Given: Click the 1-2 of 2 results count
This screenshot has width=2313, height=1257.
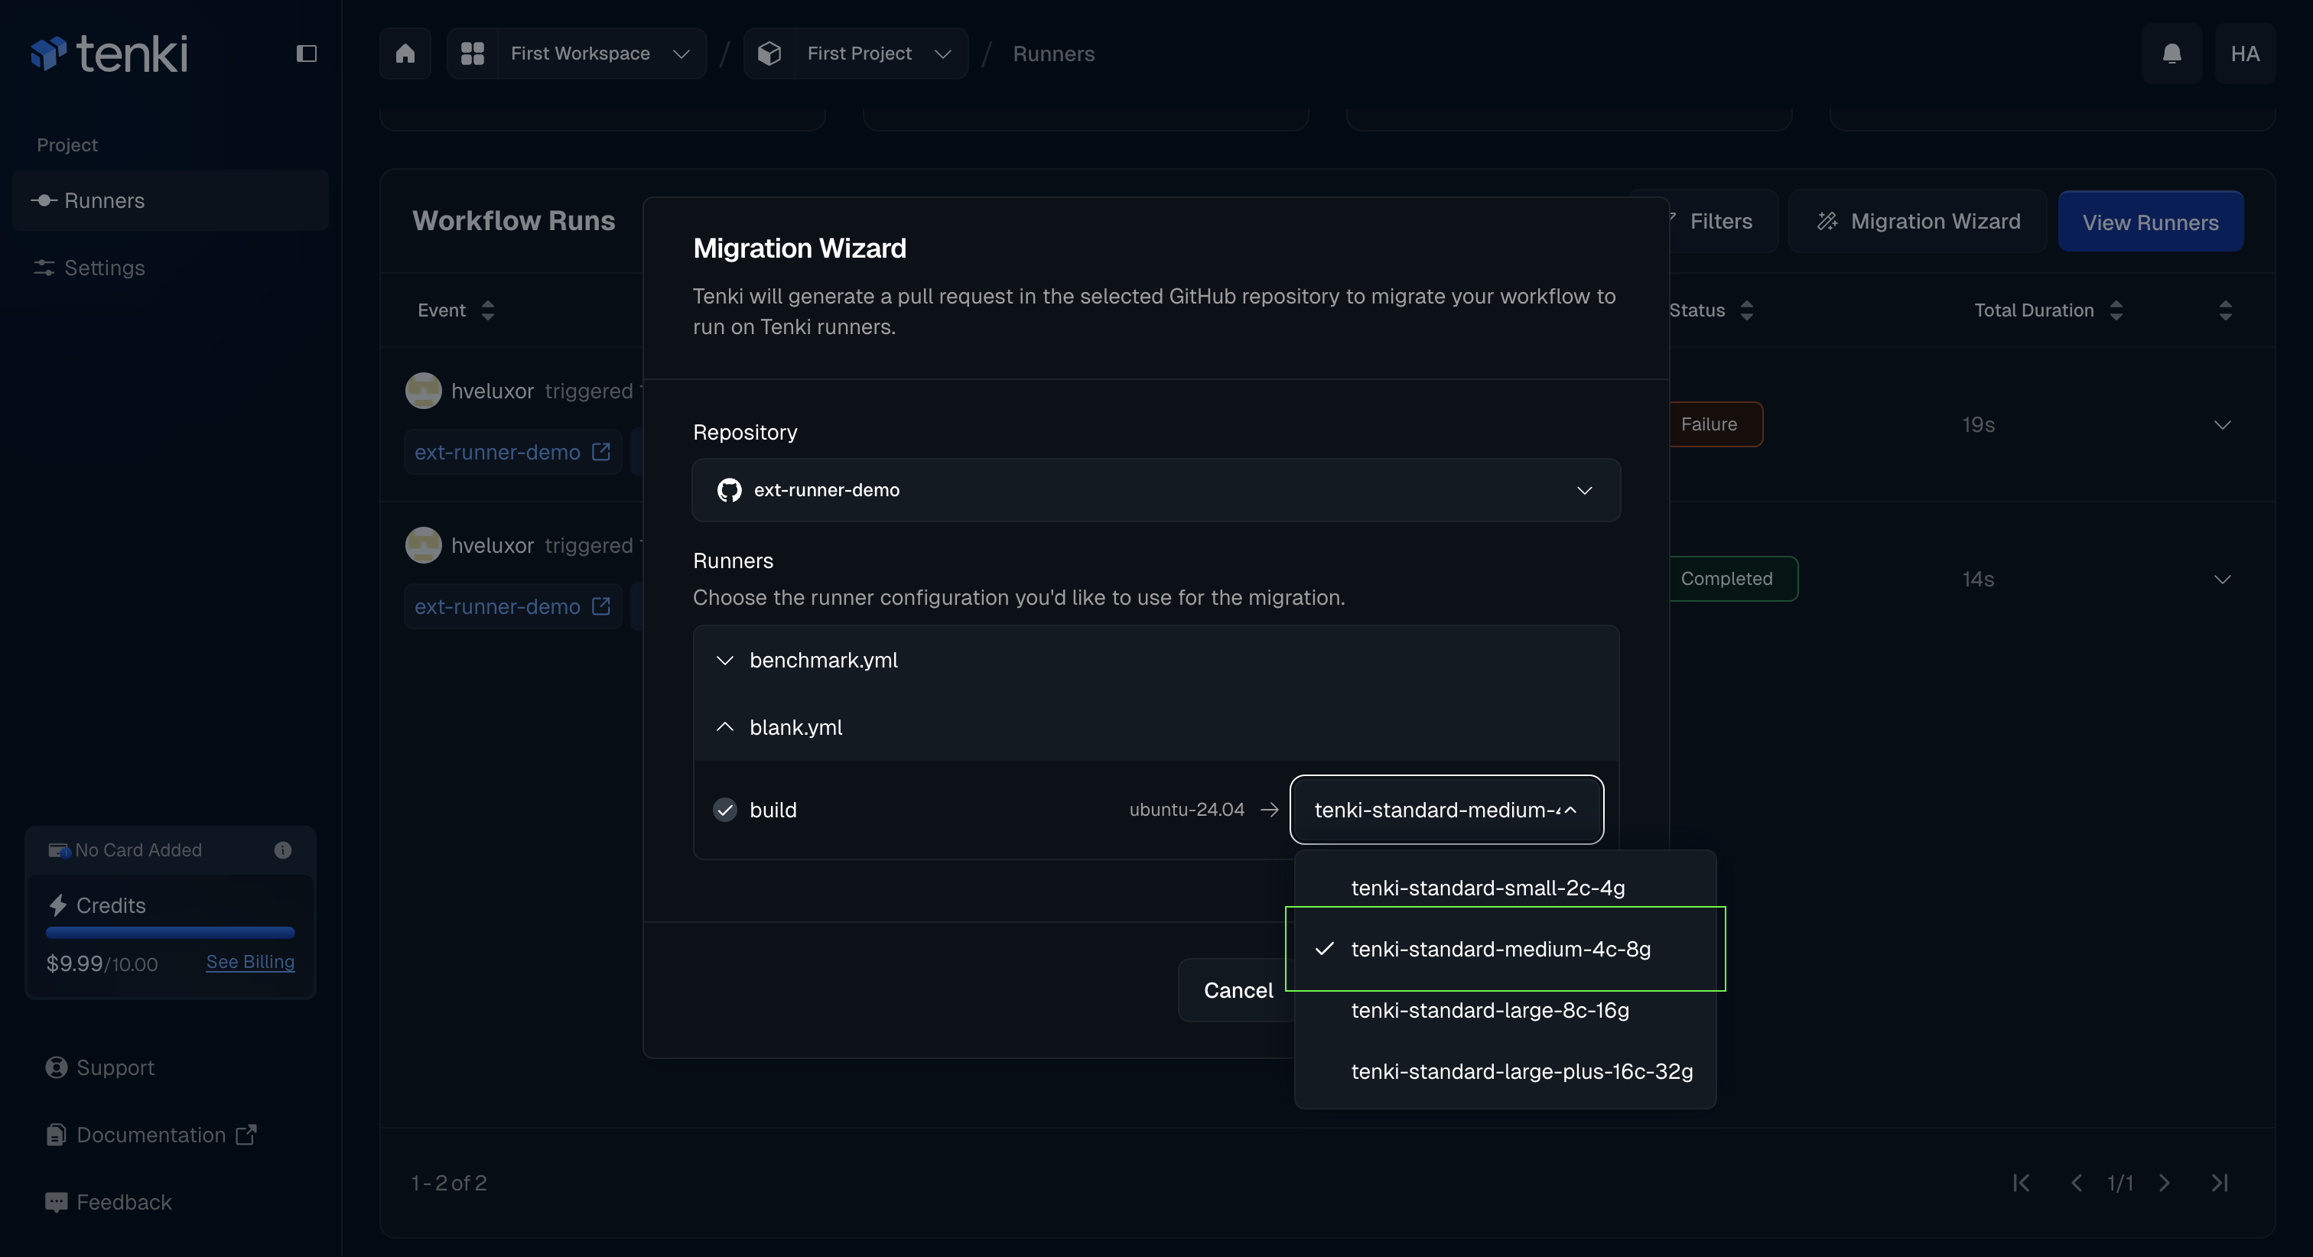Looking at the screenshot, I should [x=449, y=1183].
